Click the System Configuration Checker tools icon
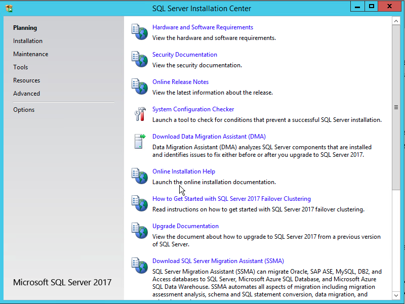The width and height of the screenshot is (405, 304). click(139, 114)
